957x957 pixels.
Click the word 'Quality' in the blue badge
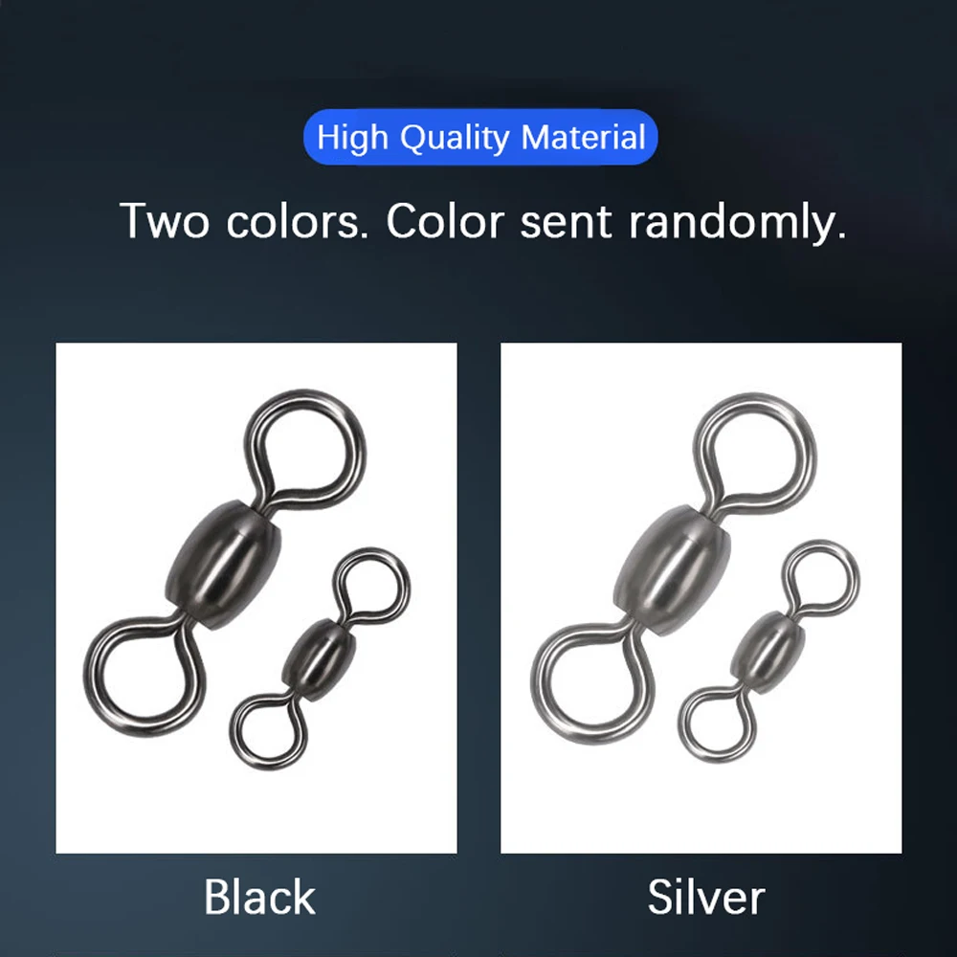pos(454,137)
